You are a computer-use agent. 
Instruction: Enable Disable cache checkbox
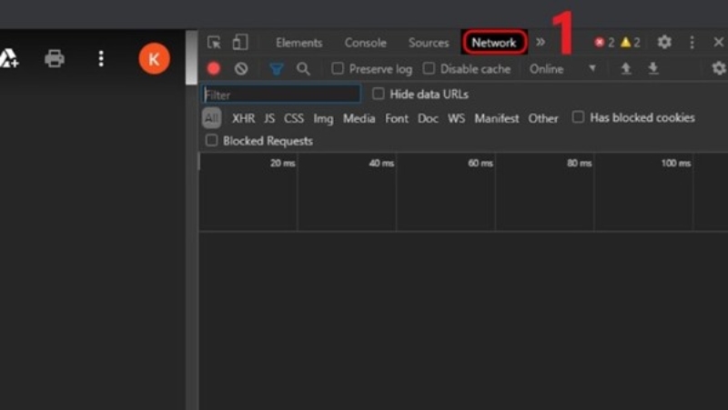pyautogui.click(x=429, y=69)
